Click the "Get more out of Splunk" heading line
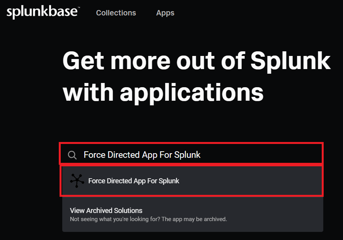 (196, 61)
